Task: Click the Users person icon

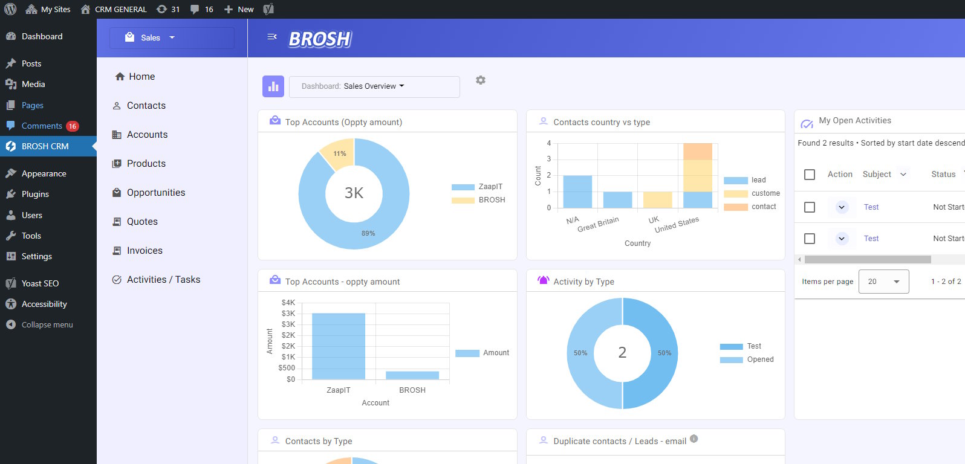Action: [11, 215]
